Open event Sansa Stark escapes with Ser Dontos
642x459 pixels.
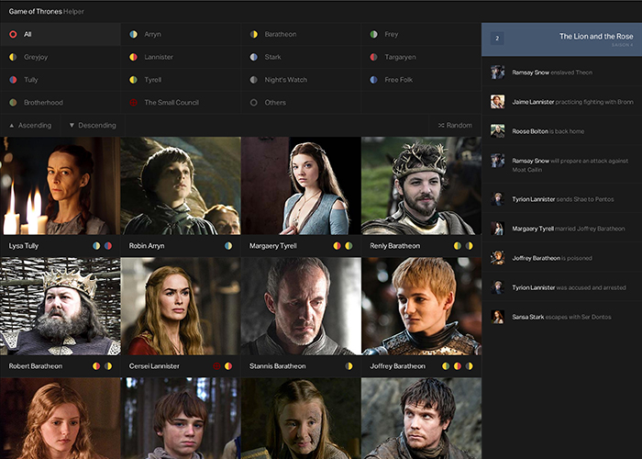pos(561,317)
